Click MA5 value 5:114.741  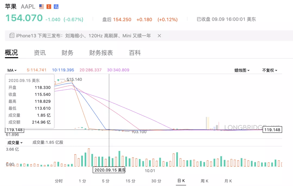(36, 70)
